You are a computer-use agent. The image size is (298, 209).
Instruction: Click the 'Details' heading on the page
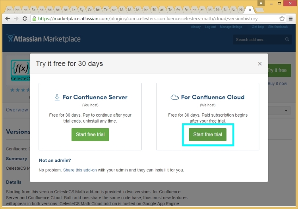[14, 182]
